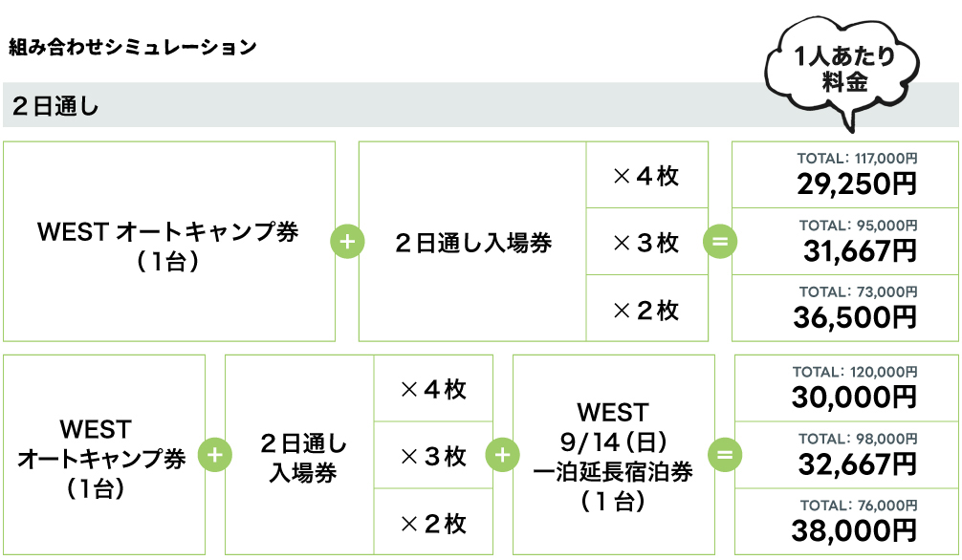Choose ×2枚 in the top row

[x=647, y=309]
